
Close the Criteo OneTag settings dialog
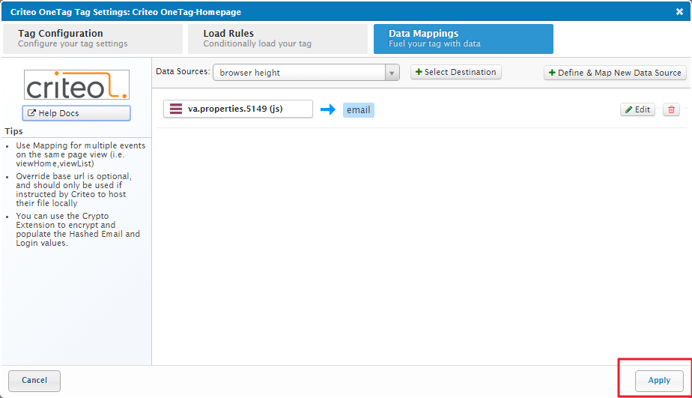680,12
